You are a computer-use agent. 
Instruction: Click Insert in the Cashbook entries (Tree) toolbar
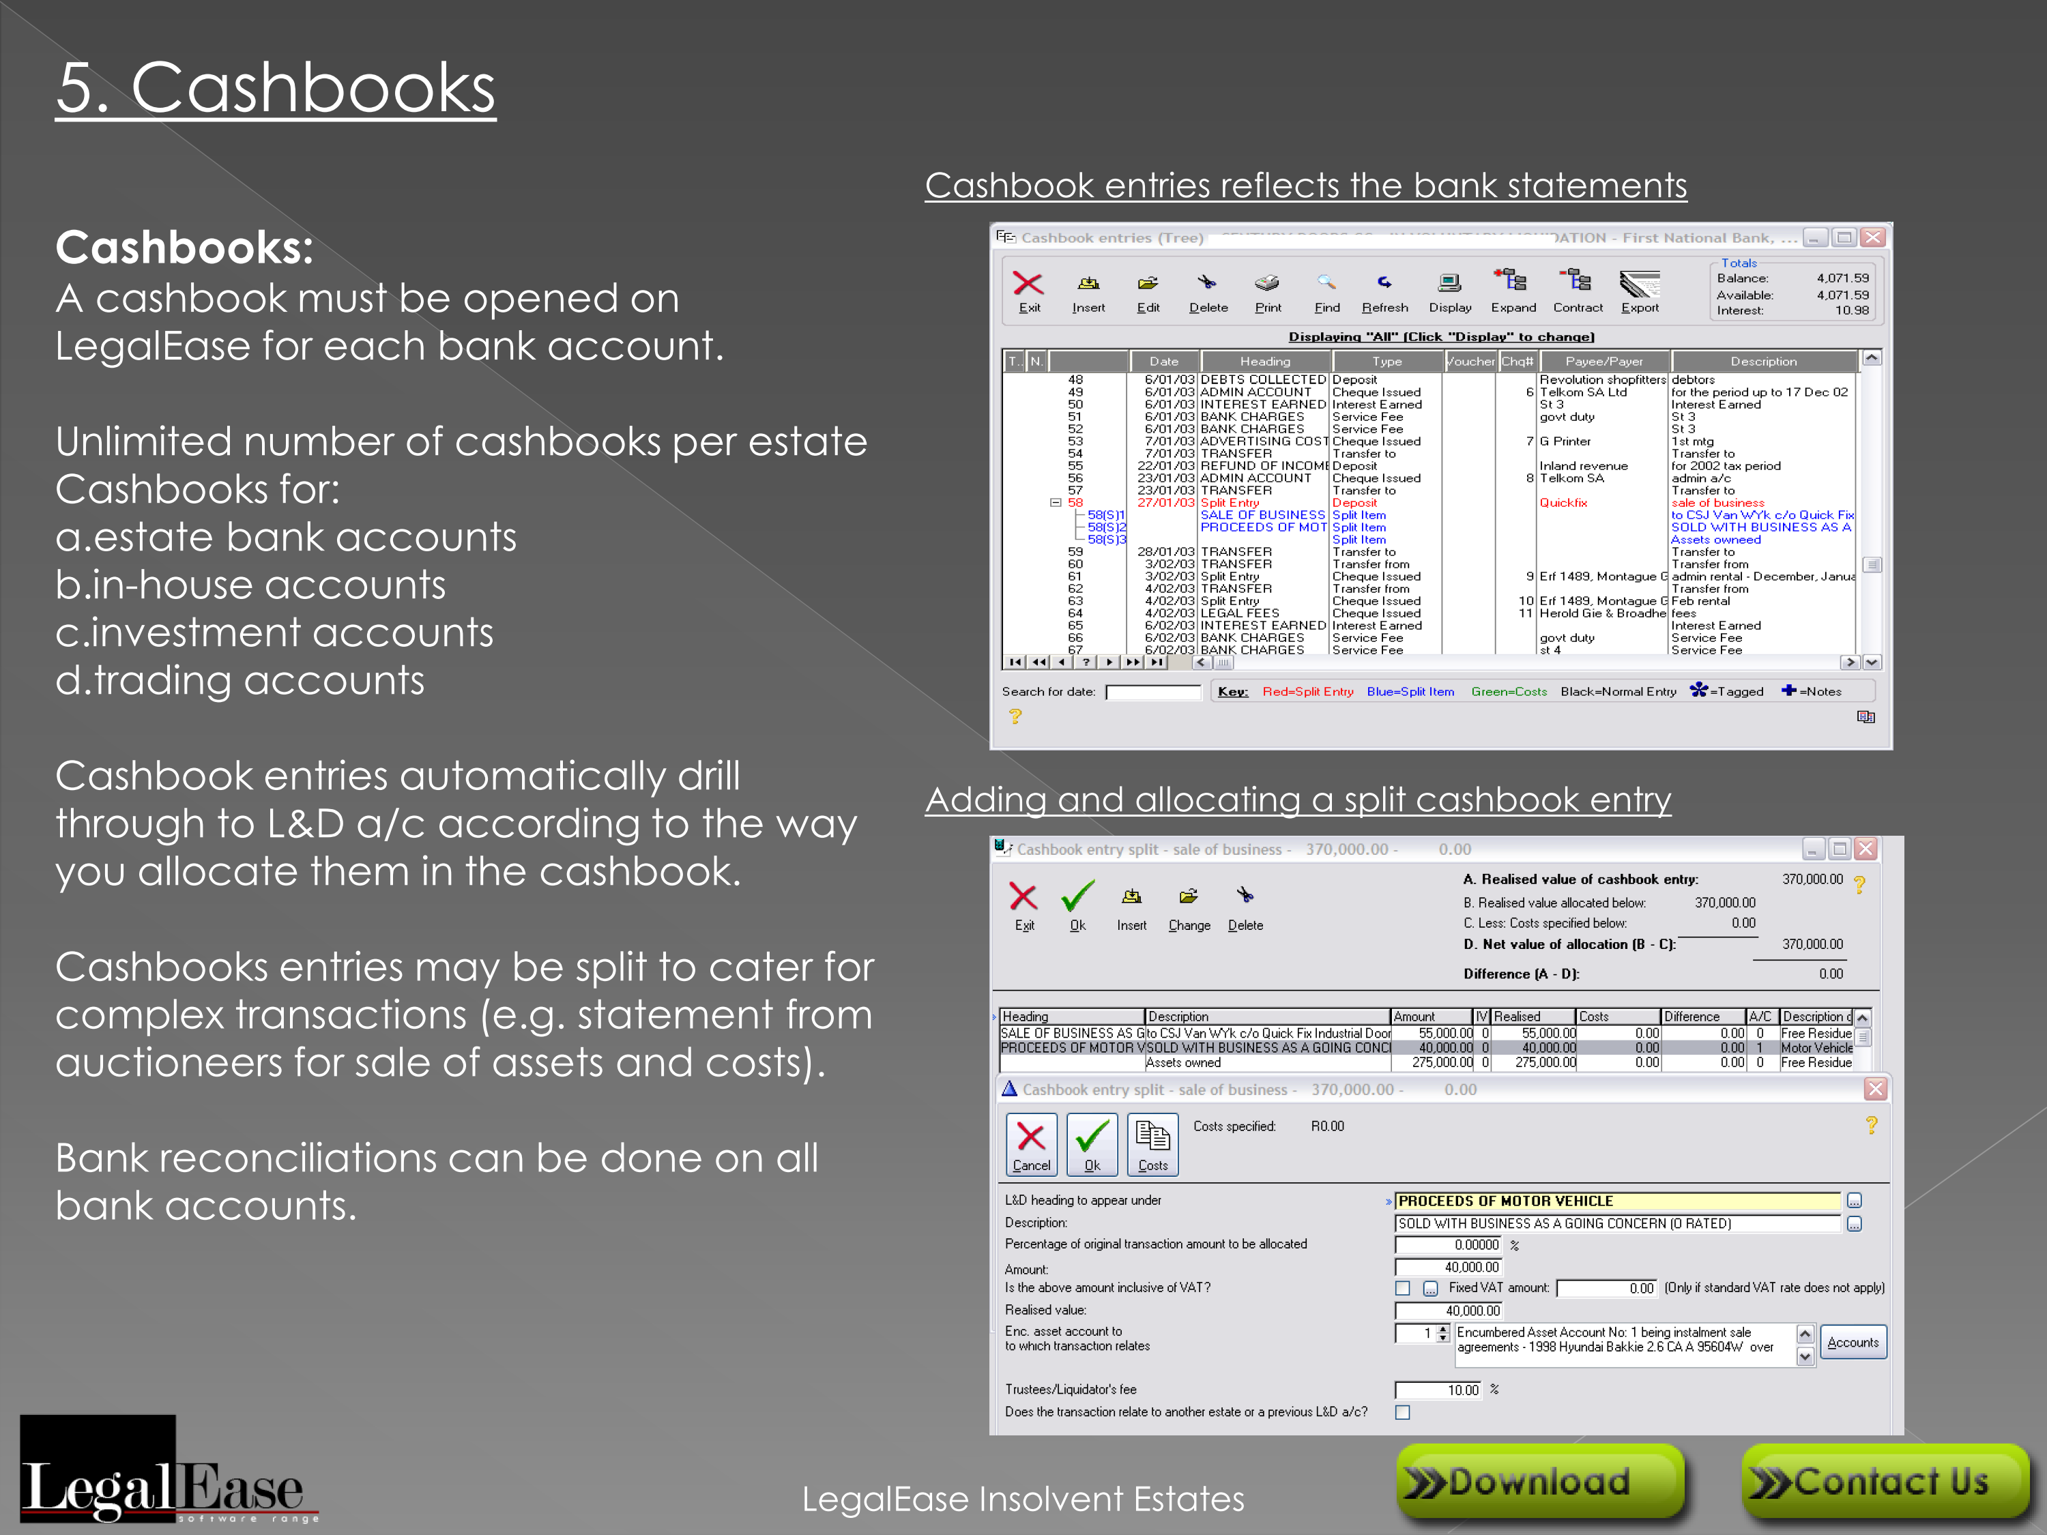pos(1088,293)
